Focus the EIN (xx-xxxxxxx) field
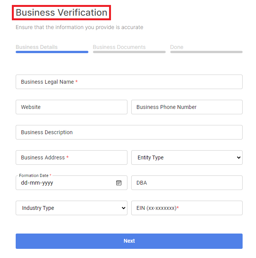 (x=187, y=208)
